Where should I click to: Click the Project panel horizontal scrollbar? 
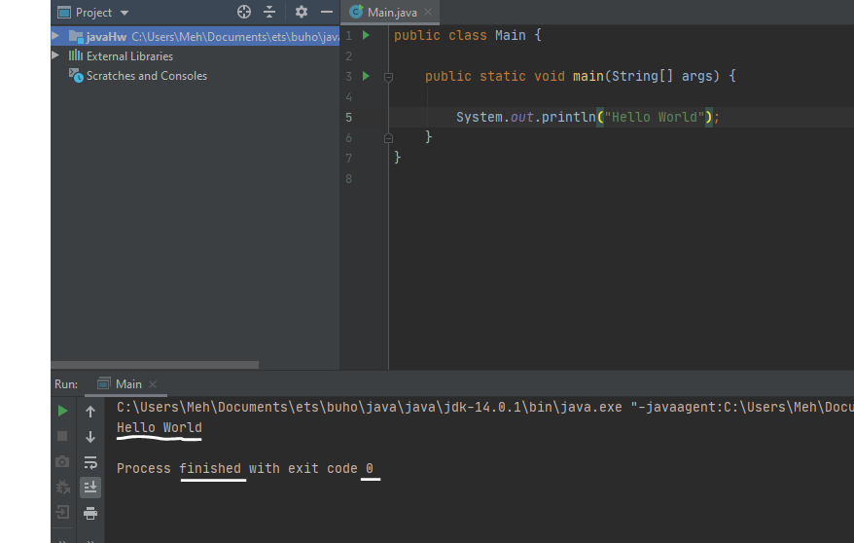155,365
